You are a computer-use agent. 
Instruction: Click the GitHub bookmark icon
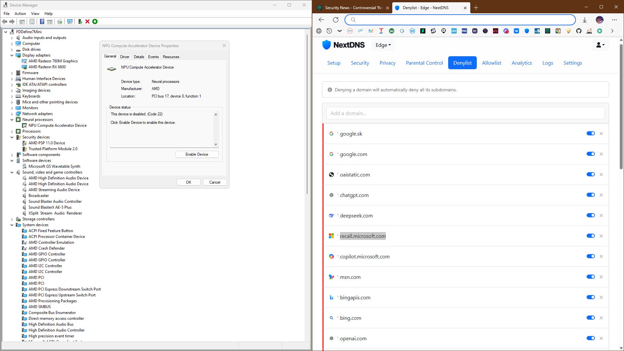579,31
